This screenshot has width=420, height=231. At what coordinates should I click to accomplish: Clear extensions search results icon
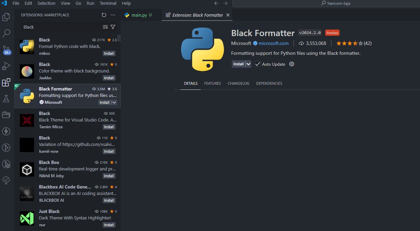click(105, 27)
